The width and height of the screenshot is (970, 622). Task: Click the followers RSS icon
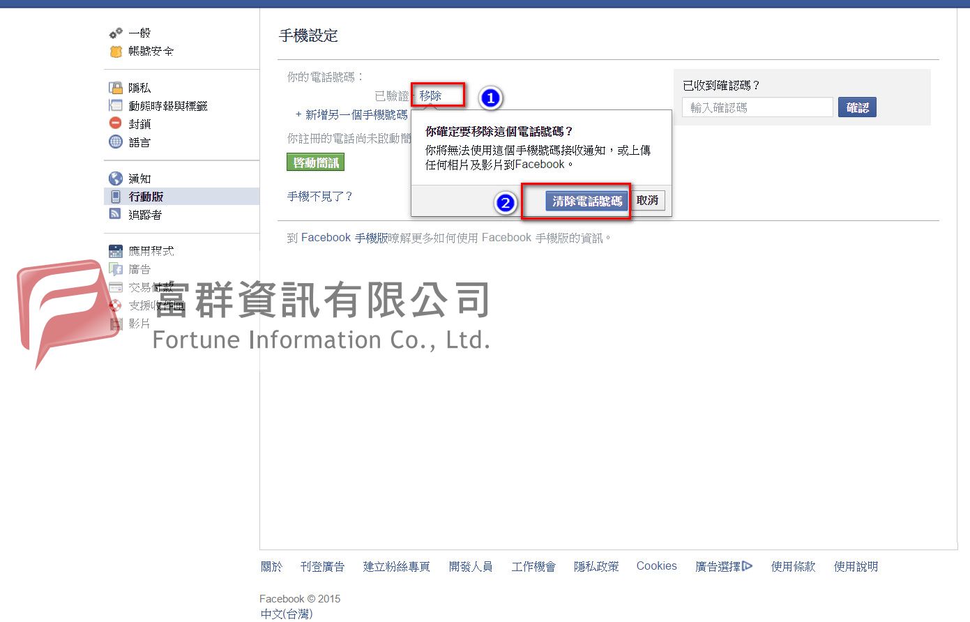[x=116, y=214]
